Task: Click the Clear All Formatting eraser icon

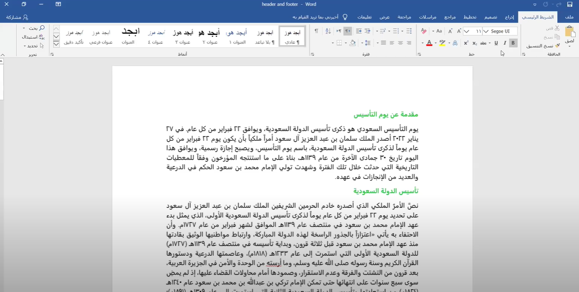Action: 424,31
